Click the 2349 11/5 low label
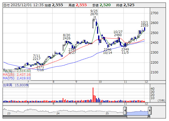 125,51
